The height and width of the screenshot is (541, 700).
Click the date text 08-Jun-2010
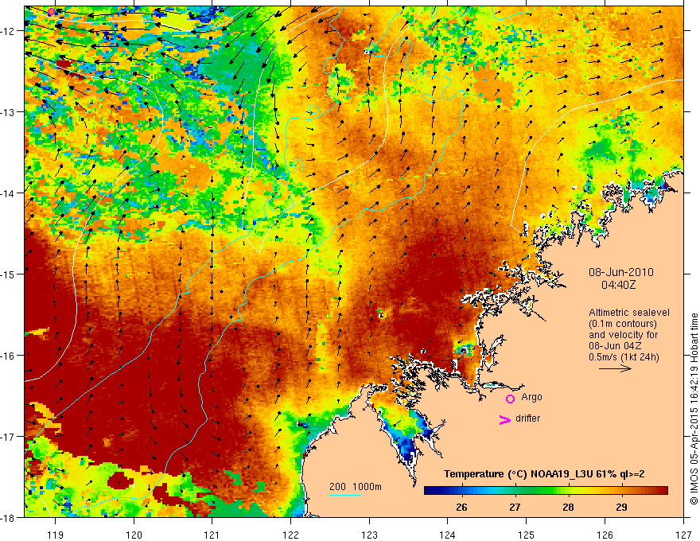click(620, 272)
